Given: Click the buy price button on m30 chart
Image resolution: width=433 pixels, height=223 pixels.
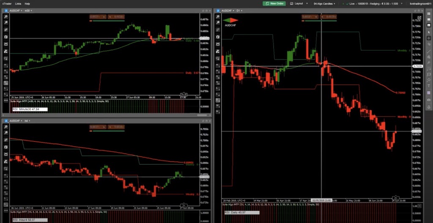Looking at the screenshot, I should [116, 16].
